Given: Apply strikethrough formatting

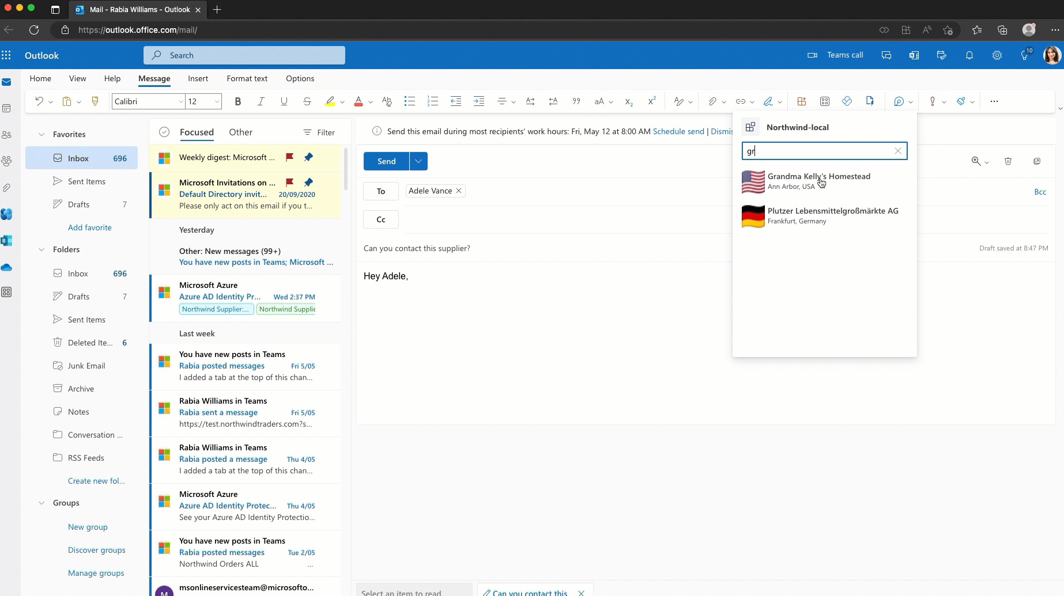Looking at the screenshot, I should 307,101.
